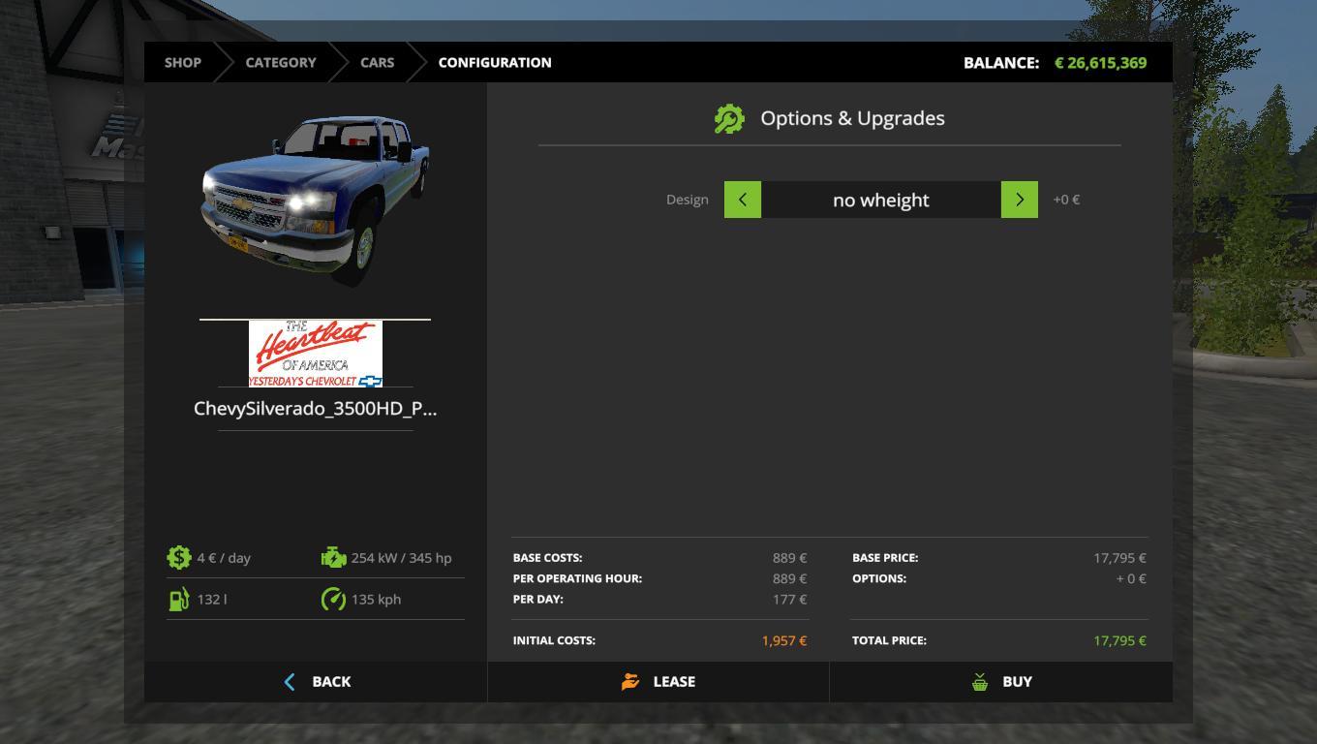Click the fuel tank capacity icon
The height and width of the screenshot is (744, 1317).
tap(179, 600)
